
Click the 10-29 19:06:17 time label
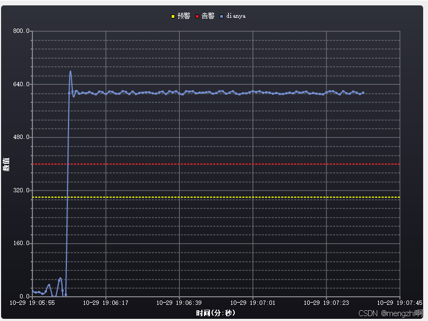[106, 303]
